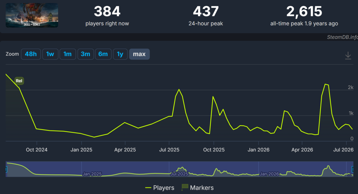Screen dimensions: 358x194
Task: Click the Rel release marker on chart
Action: (19, 81)
